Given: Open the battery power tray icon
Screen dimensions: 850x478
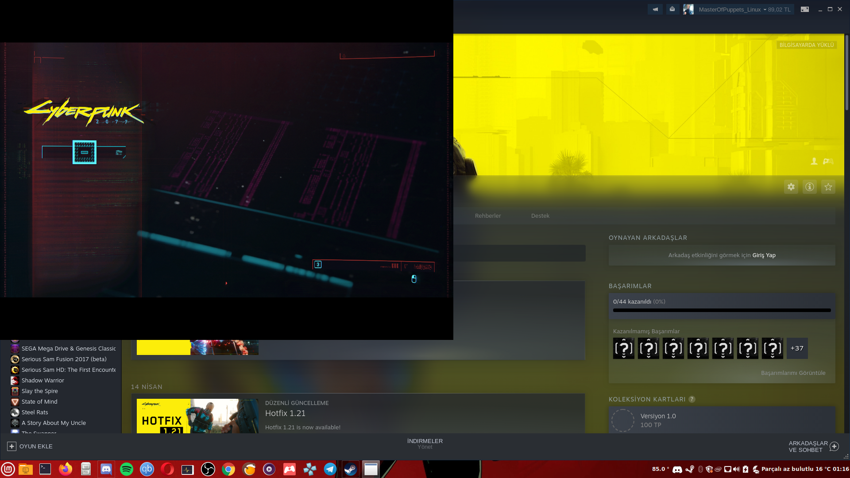Looking at the screenshot, I should pos(746,470).
